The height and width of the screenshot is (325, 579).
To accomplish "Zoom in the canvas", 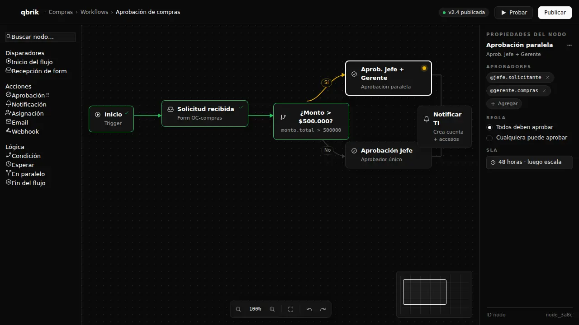I will coord(272,309).
